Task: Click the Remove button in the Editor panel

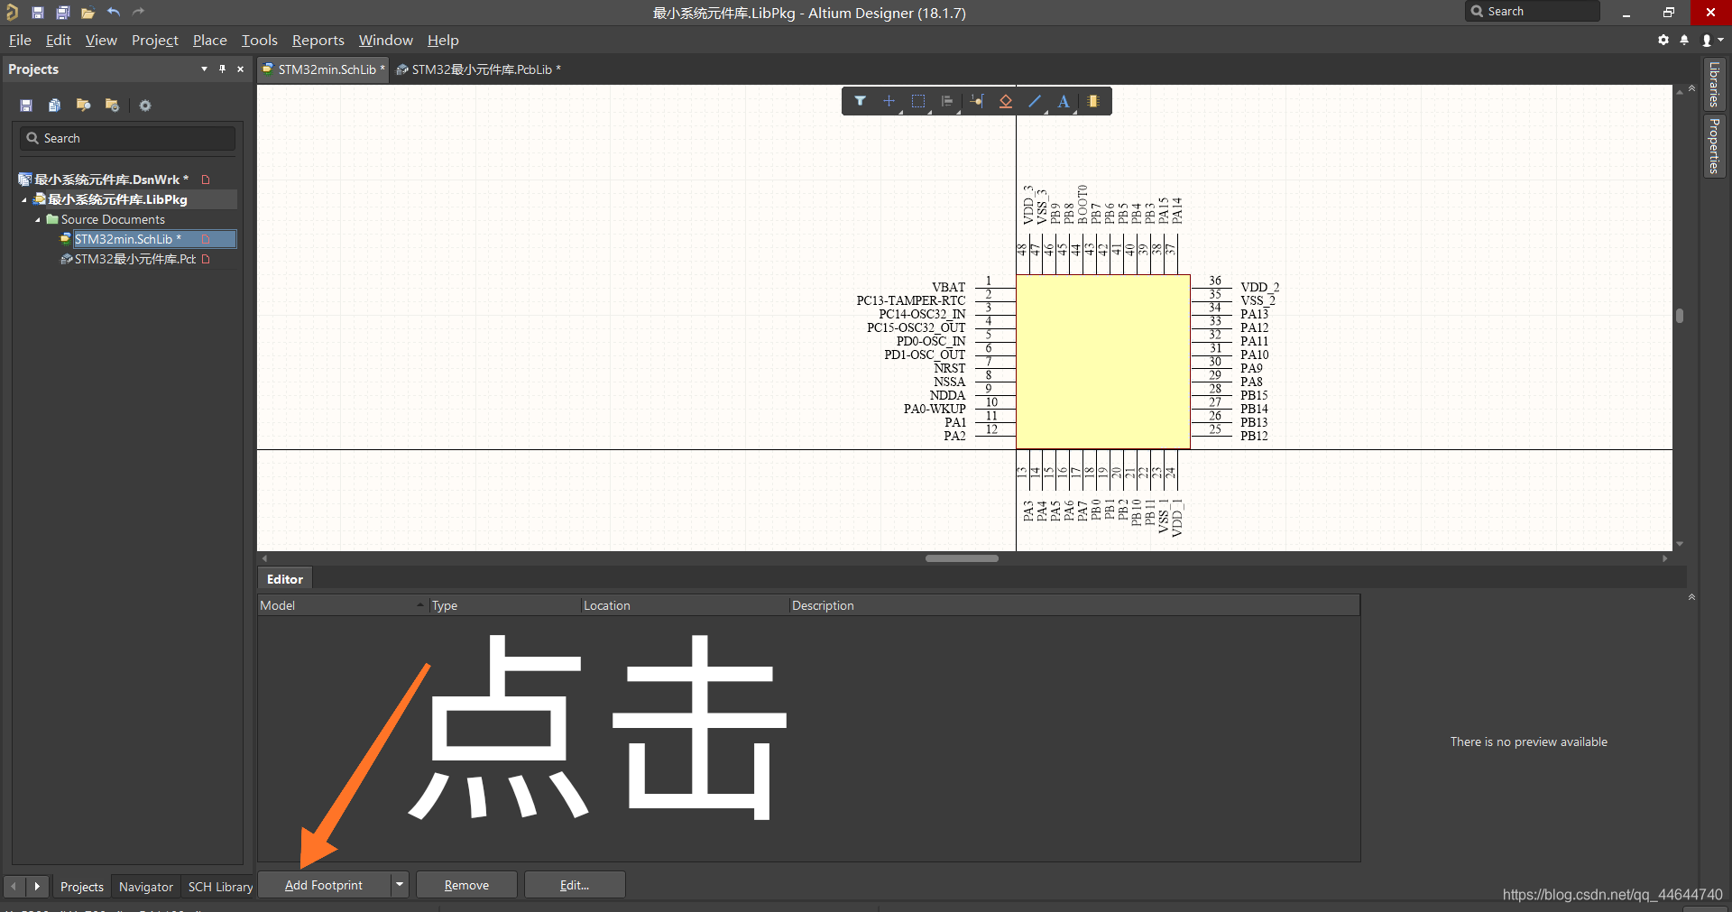Action: tap(465, 884)
